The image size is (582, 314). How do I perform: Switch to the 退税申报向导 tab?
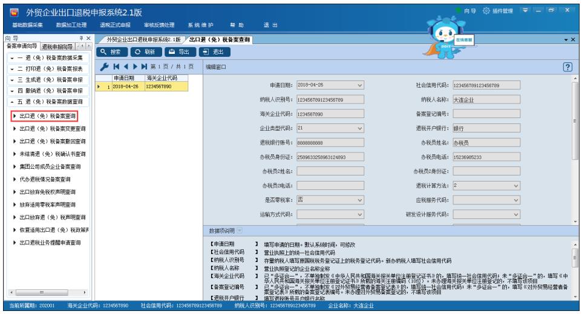[56, 47]
